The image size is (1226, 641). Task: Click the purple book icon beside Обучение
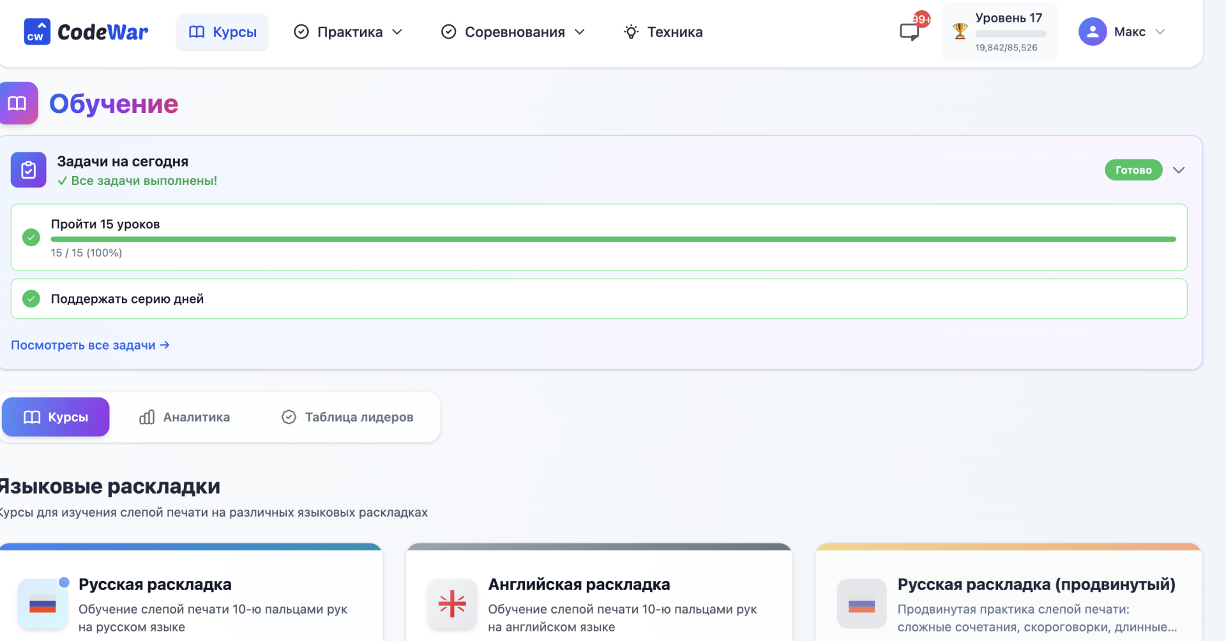click(x=18, y=103)
